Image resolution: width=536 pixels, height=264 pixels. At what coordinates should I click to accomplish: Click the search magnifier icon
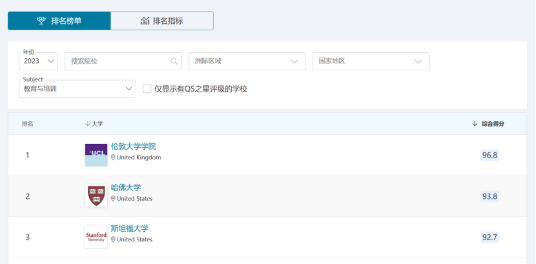tap(174, 61)
